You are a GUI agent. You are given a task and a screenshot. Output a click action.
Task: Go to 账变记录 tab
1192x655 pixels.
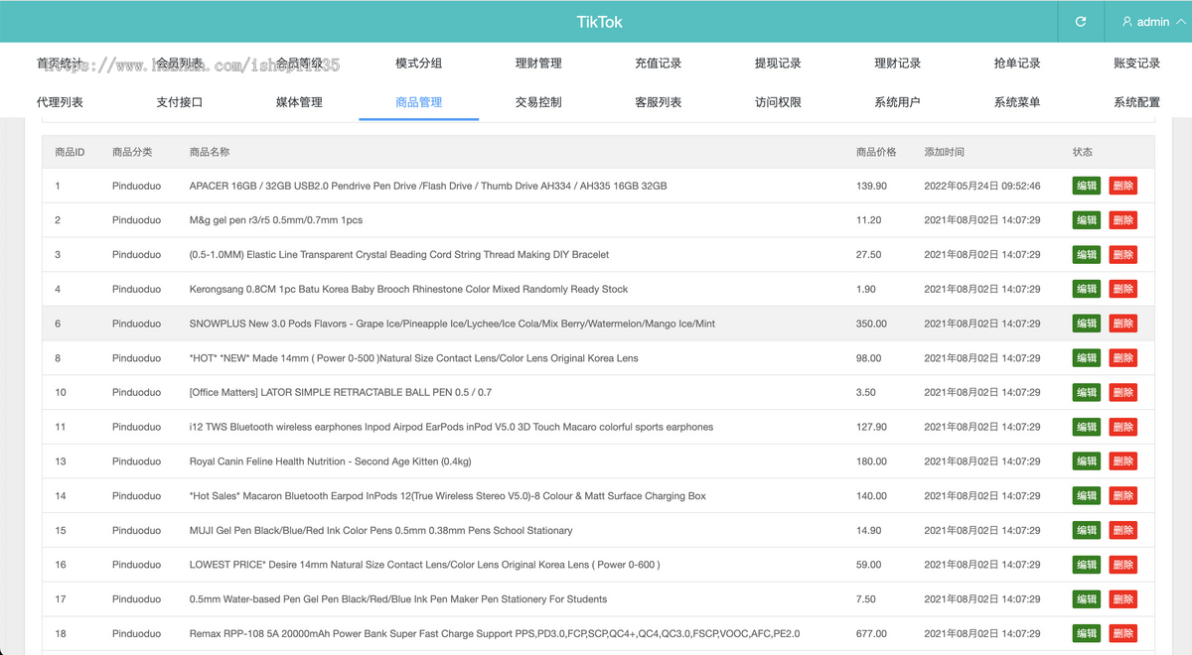coord(1136,63)
